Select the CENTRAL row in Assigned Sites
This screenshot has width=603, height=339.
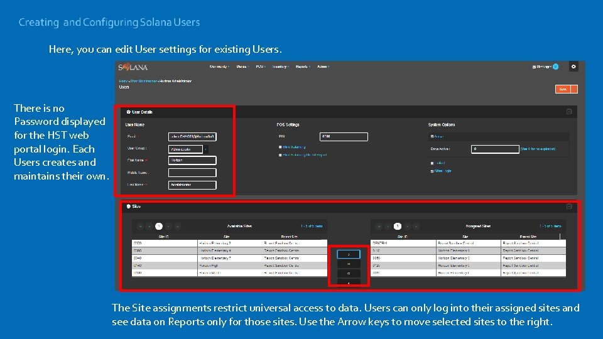pyautogui.click(x=469, y=244)
